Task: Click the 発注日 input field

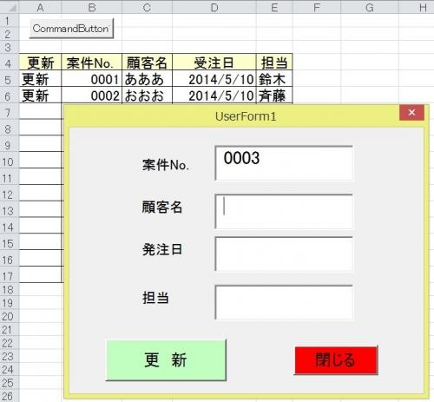Action: (284, 254)
